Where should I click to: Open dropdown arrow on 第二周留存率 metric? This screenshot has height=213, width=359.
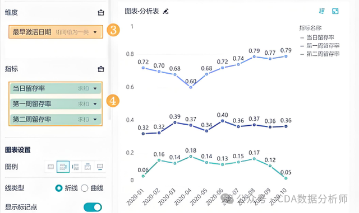95,120
